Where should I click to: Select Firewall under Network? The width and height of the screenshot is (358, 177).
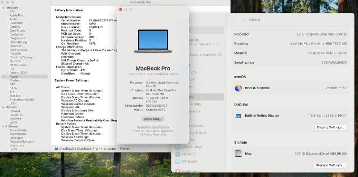point(15,111)
